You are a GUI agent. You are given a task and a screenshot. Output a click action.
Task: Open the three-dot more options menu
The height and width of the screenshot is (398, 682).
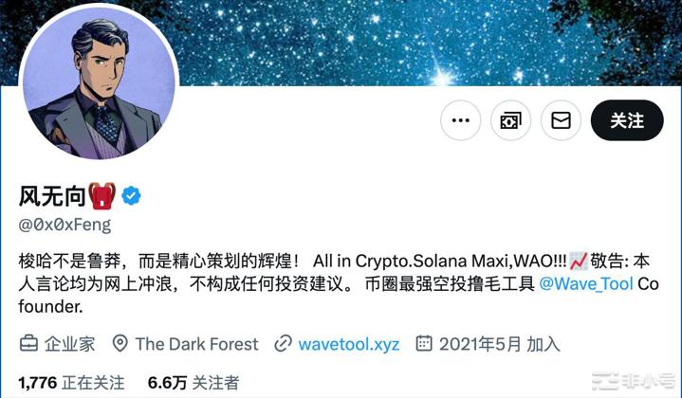pos(461,120)
